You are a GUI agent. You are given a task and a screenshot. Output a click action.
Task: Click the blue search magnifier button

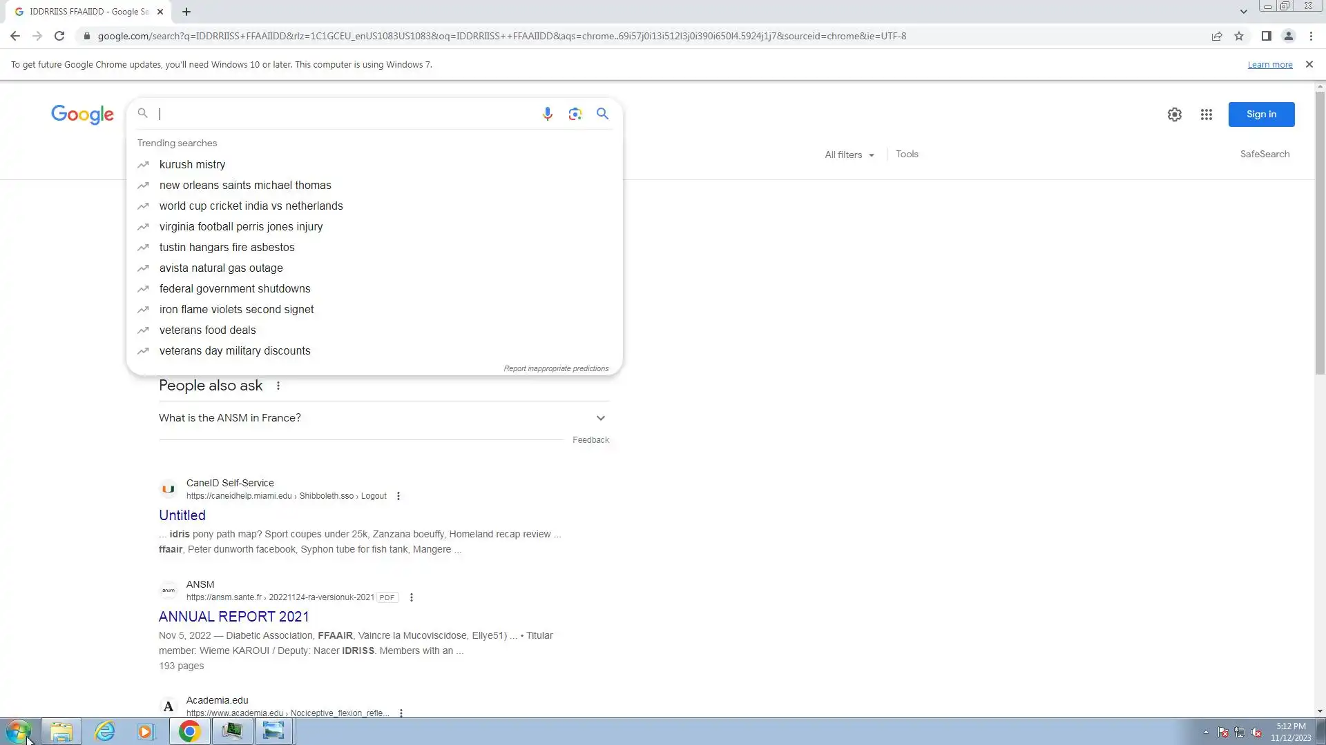[x=602, y=114]
